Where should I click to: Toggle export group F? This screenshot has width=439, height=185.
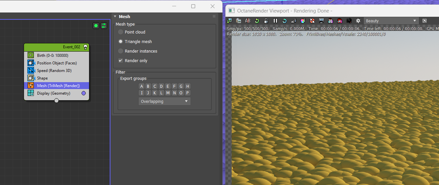click(174, 86)
